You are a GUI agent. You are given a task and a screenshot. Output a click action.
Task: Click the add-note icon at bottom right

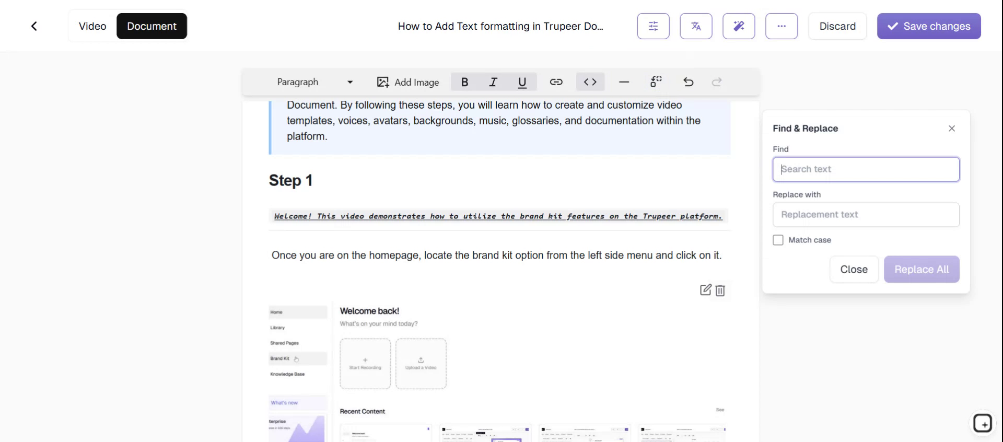coord(982,423)
